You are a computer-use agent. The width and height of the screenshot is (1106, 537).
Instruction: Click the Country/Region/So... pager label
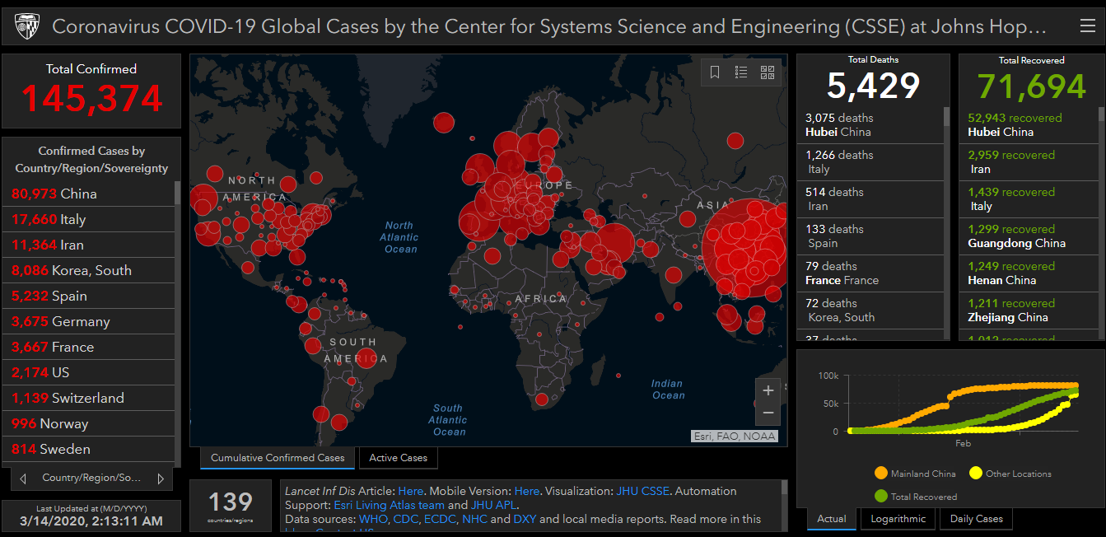click(91, 478)
